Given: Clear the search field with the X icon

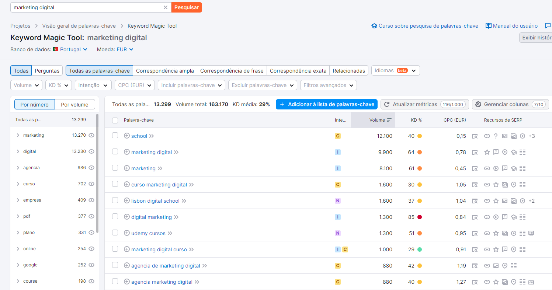Looking at the screenshot, I should [x=165, y=7].
